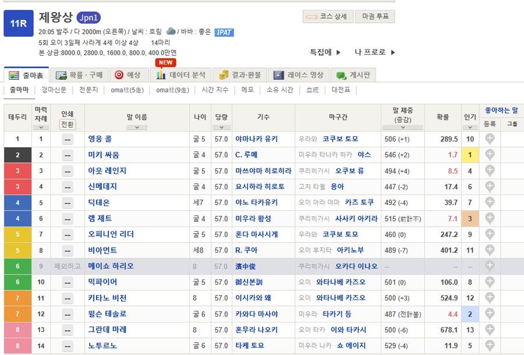Toggle the print option in 미키 싸움 row
524x355 pixels.
tap(68, 155)
